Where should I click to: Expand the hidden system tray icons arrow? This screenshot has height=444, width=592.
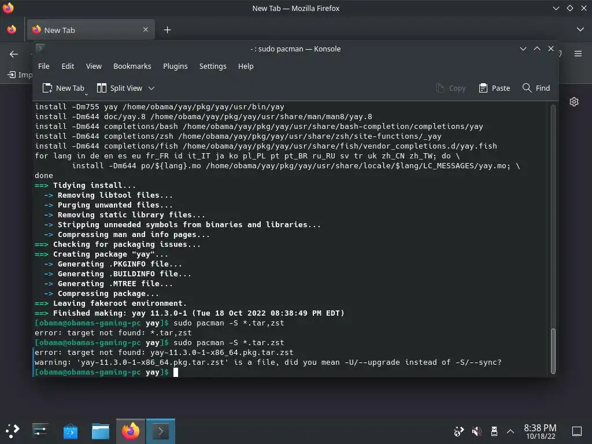click(510, 431)
